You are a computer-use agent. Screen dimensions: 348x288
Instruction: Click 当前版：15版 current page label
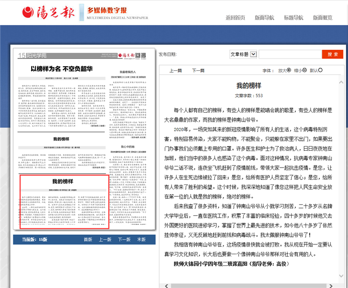coord(34,239)
